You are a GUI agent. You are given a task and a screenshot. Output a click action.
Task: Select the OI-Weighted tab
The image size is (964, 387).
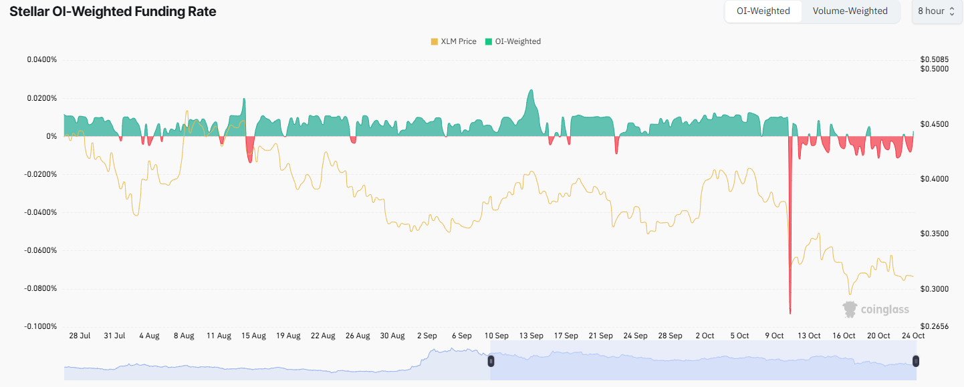[763, 11]
